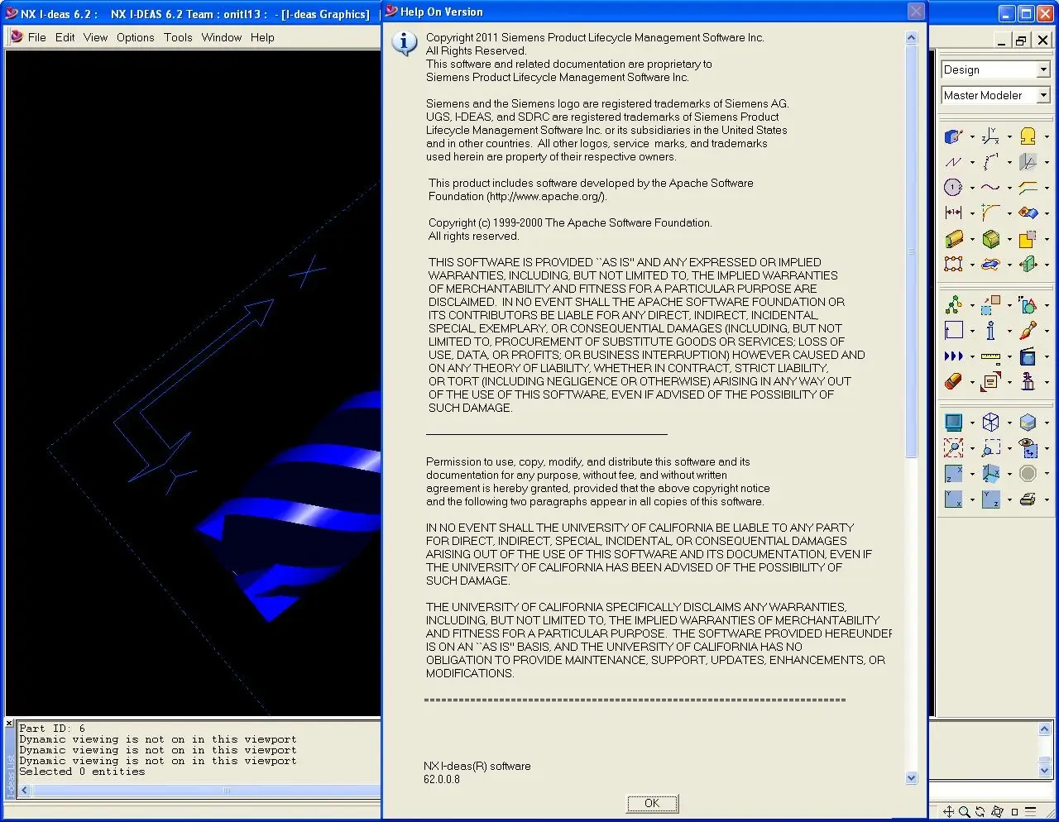Click OK in Help On Version dialog
Viewport: 1059px width, 822px height.
click(652, 803)
